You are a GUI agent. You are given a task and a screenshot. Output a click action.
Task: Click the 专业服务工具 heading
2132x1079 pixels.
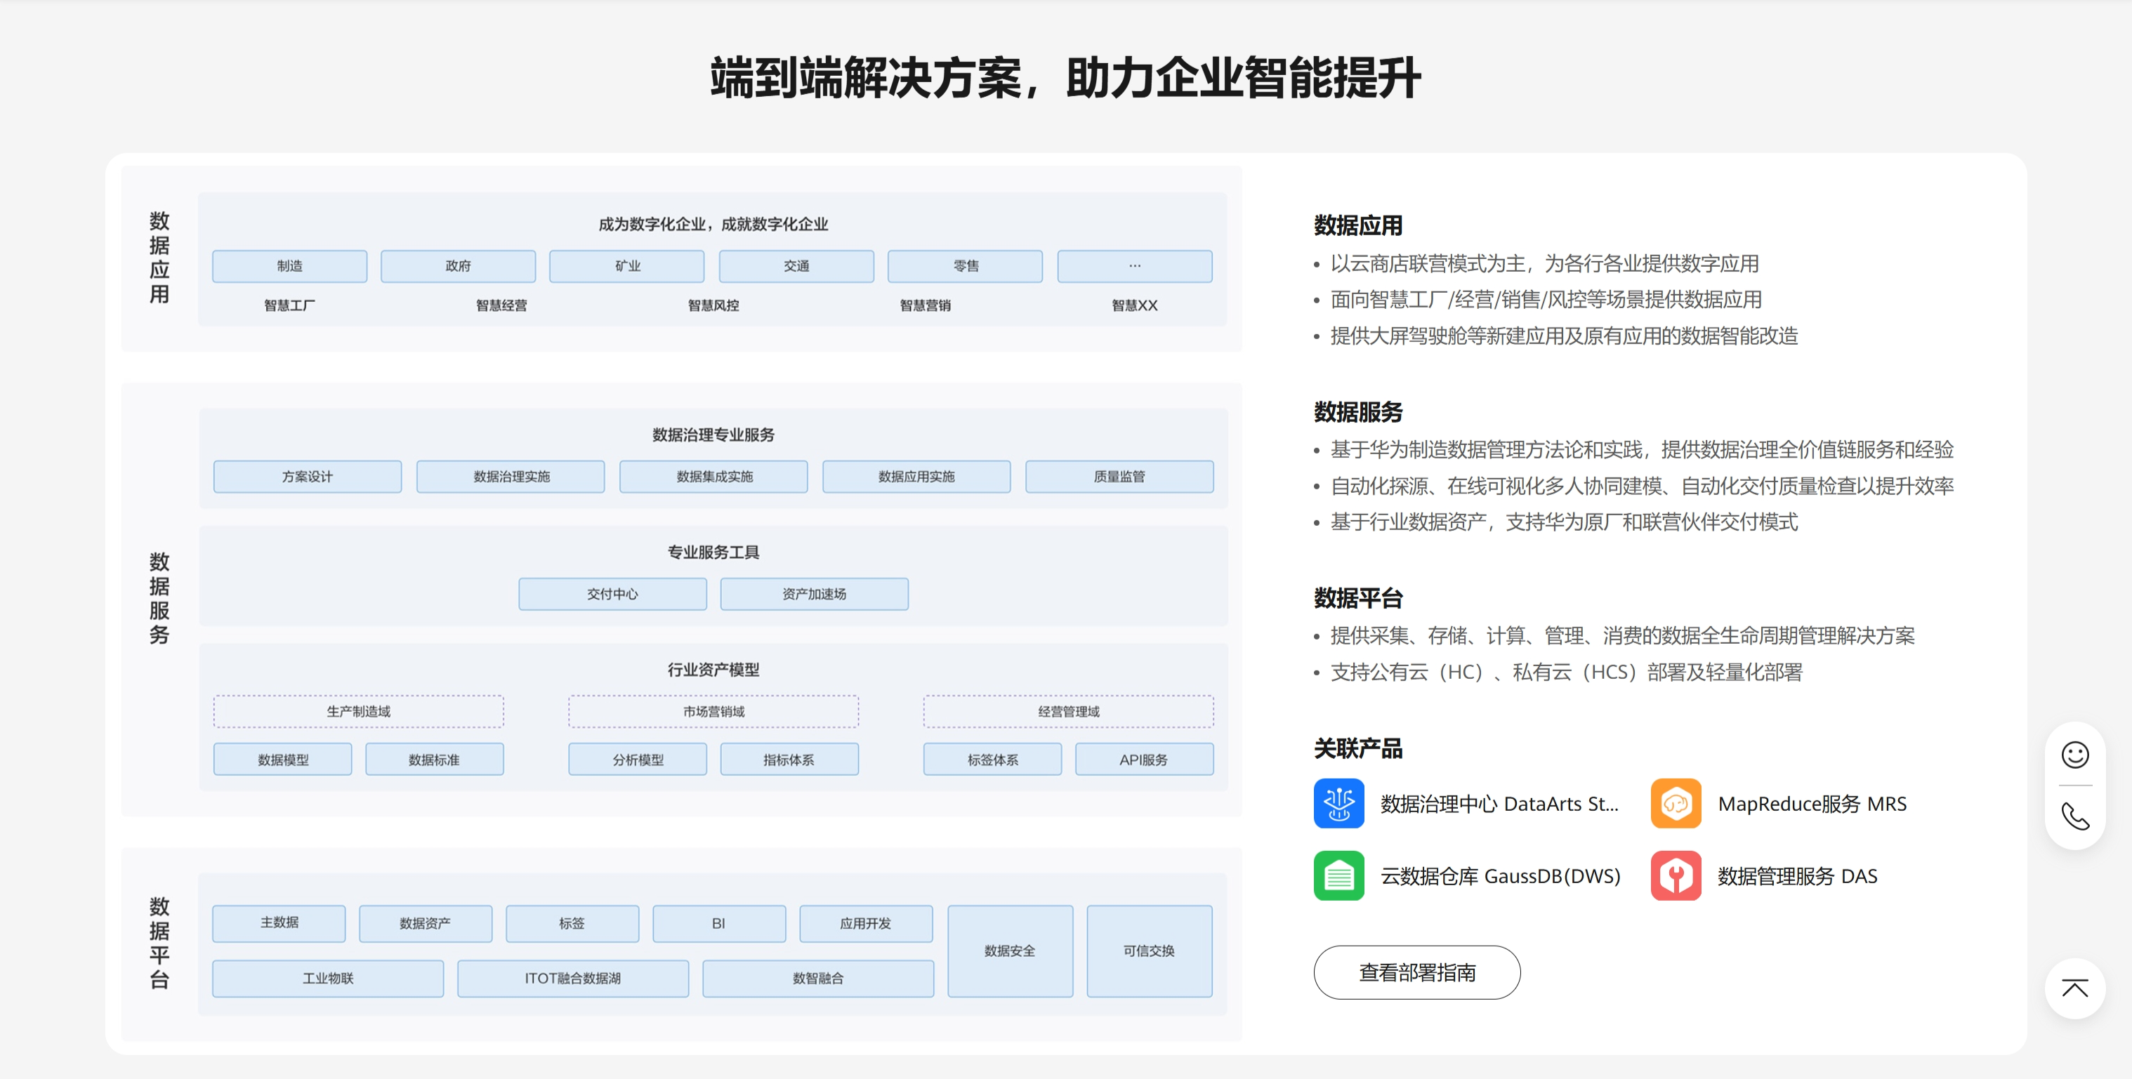tap(713, 552)
